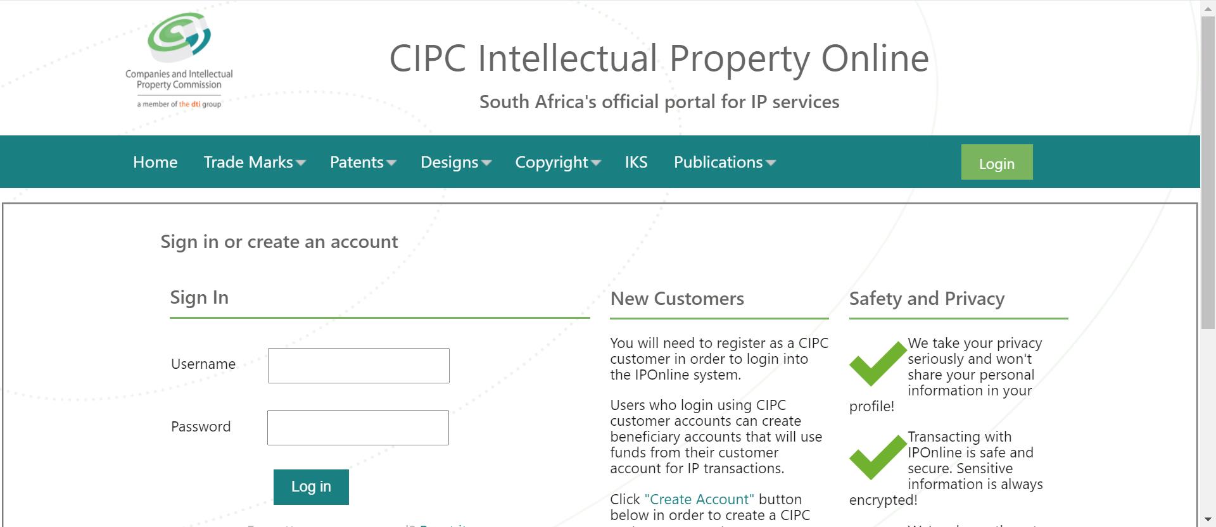Viewport: 1216px width, 527px height.
Task: Click the Log in submit button
Action: 311,487
